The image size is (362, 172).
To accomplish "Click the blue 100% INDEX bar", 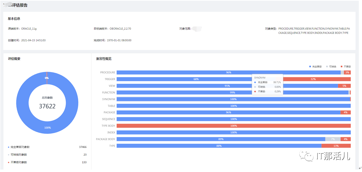I will 234,133.
